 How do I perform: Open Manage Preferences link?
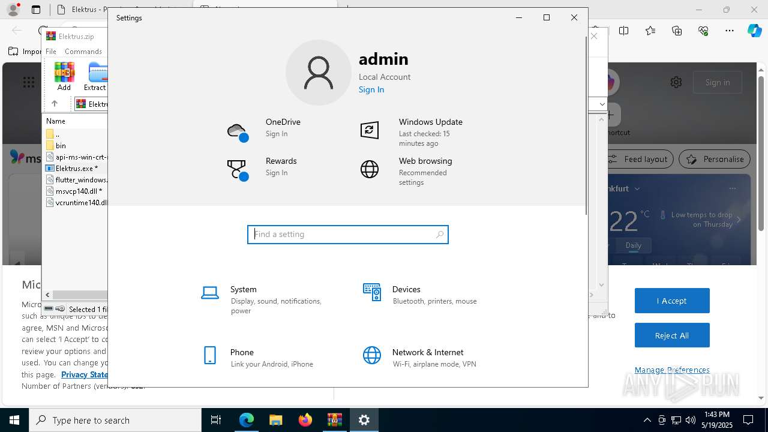pos(672,370)
